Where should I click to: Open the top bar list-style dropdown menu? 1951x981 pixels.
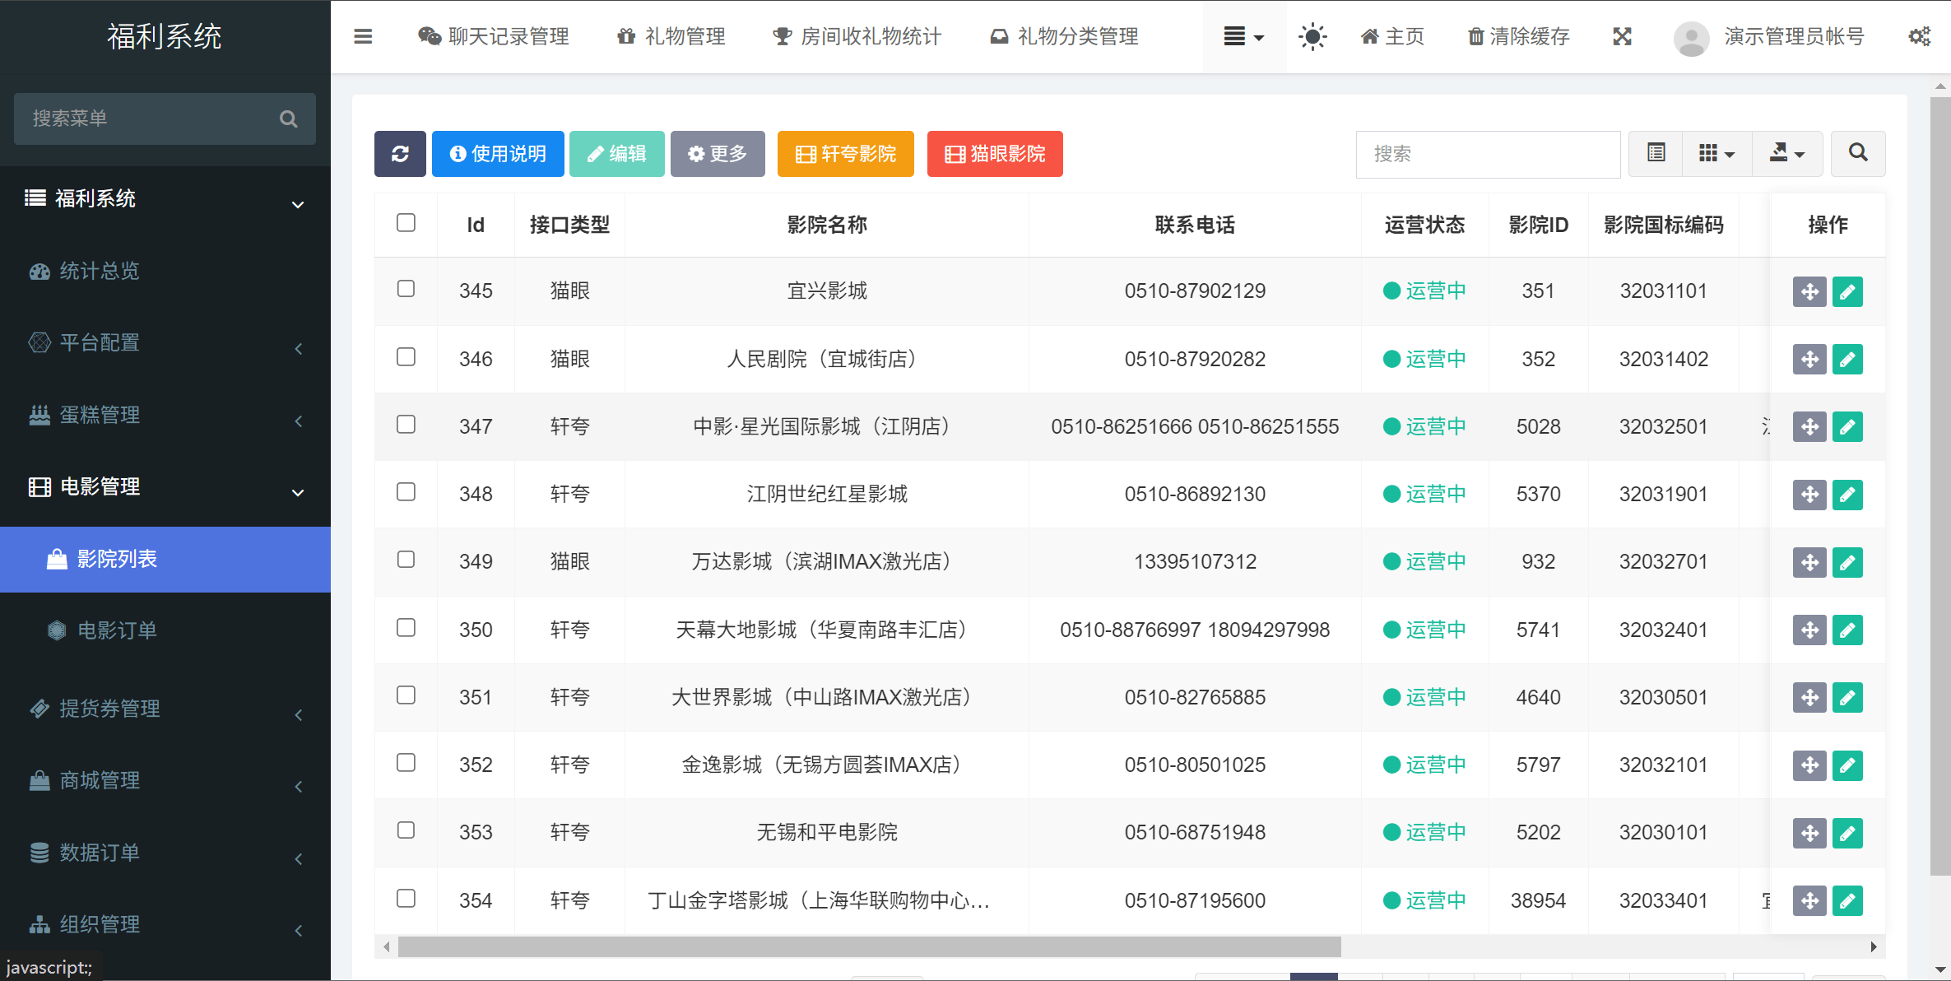tap(1244, 36)
